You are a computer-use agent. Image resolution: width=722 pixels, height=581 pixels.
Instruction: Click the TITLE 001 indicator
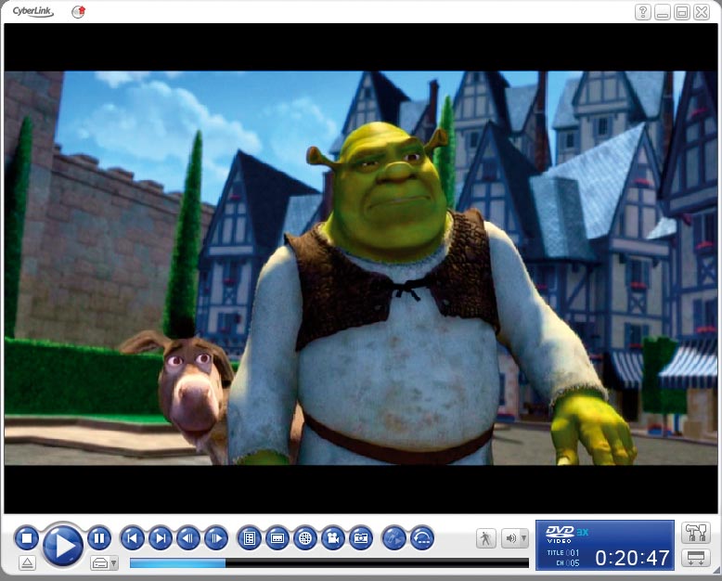coord(563,552)
